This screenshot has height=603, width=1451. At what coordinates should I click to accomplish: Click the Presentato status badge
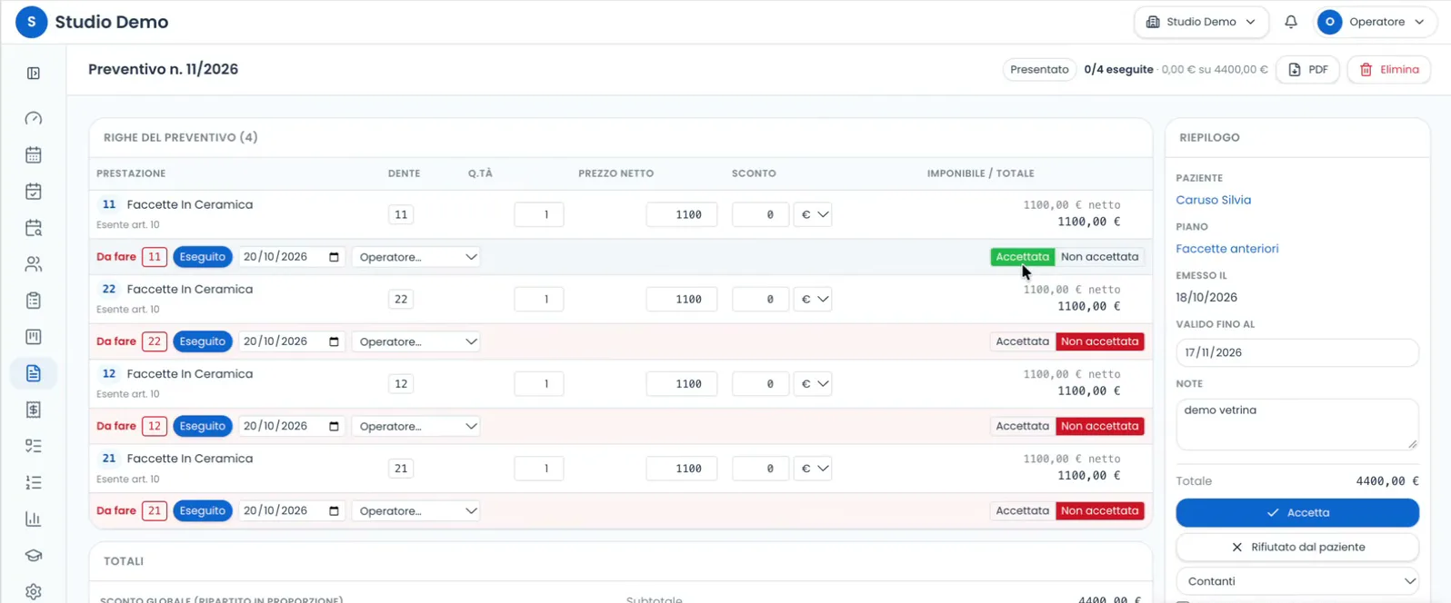(x=1039, y=70)
